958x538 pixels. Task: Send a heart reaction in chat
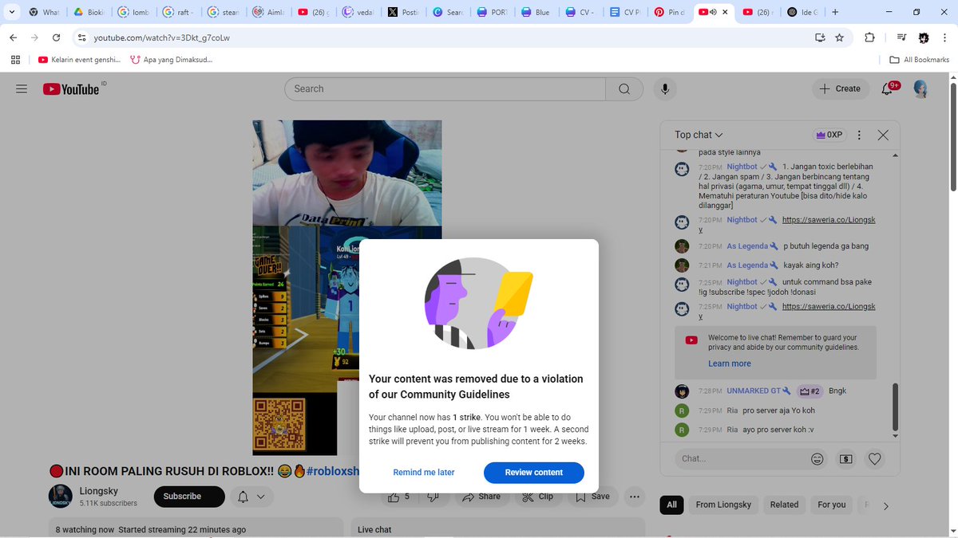[875, 459]
